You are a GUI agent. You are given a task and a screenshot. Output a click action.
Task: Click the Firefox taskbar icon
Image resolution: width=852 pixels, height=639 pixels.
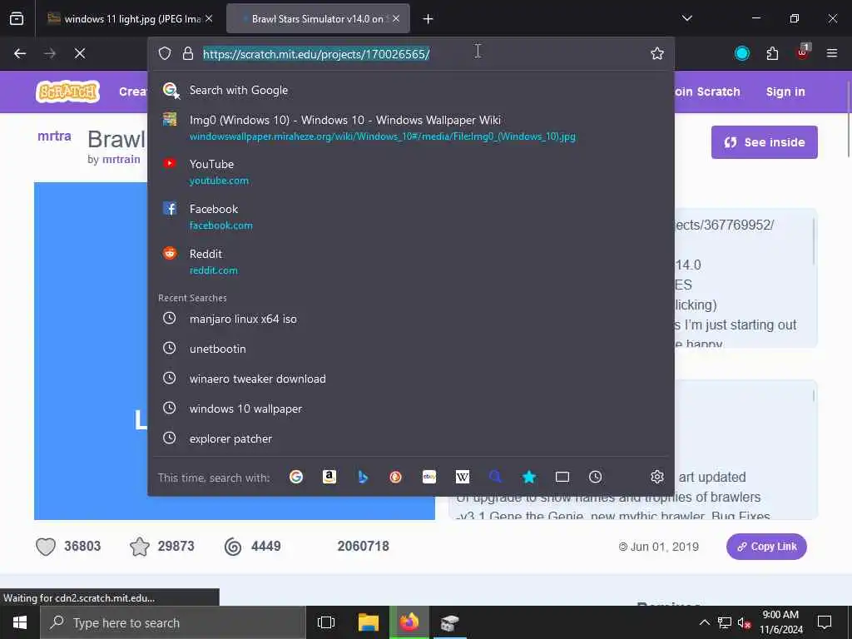[x=409, y=622]
